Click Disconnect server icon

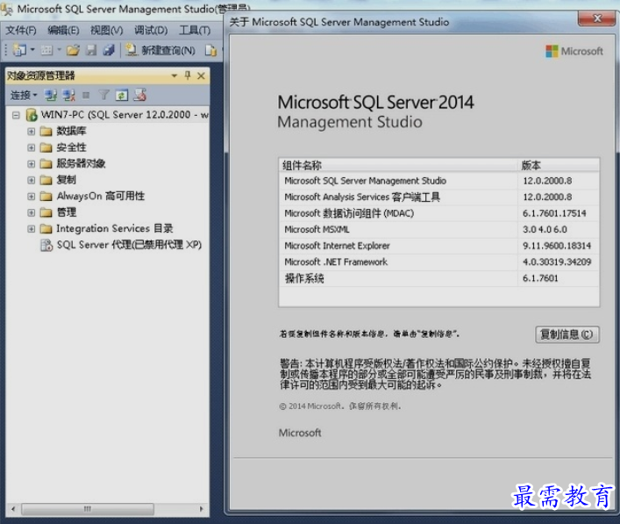tap(68, 95)
